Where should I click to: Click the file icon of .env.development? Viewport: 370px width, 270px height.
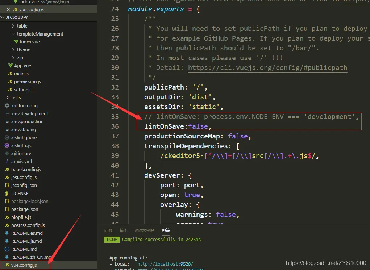point(7,113)
